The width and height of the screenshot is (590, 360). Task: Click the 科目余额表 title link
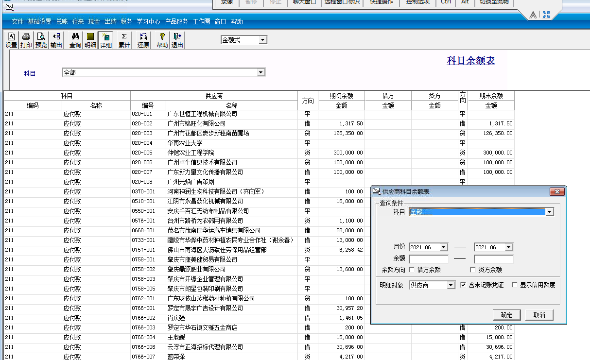[x=471, y=61]
